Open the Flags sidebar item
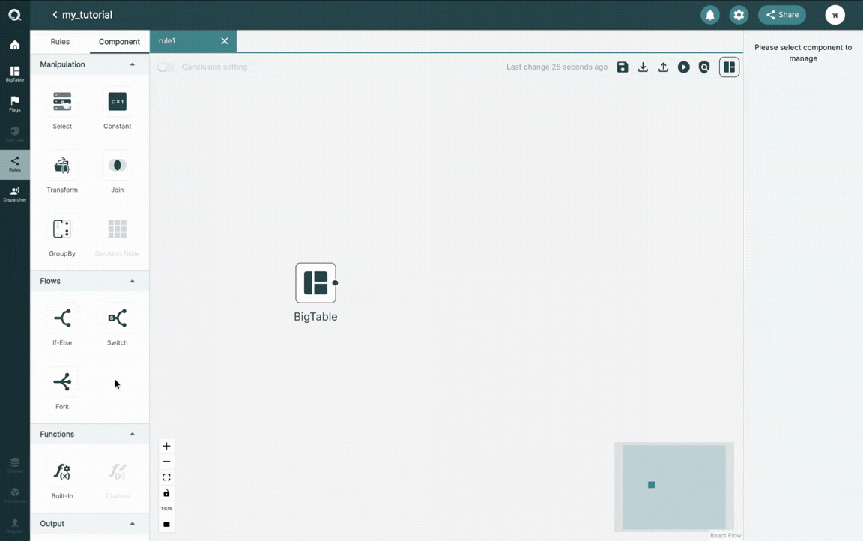Screen dimensions: 863x541 click(x=15, y=103)
